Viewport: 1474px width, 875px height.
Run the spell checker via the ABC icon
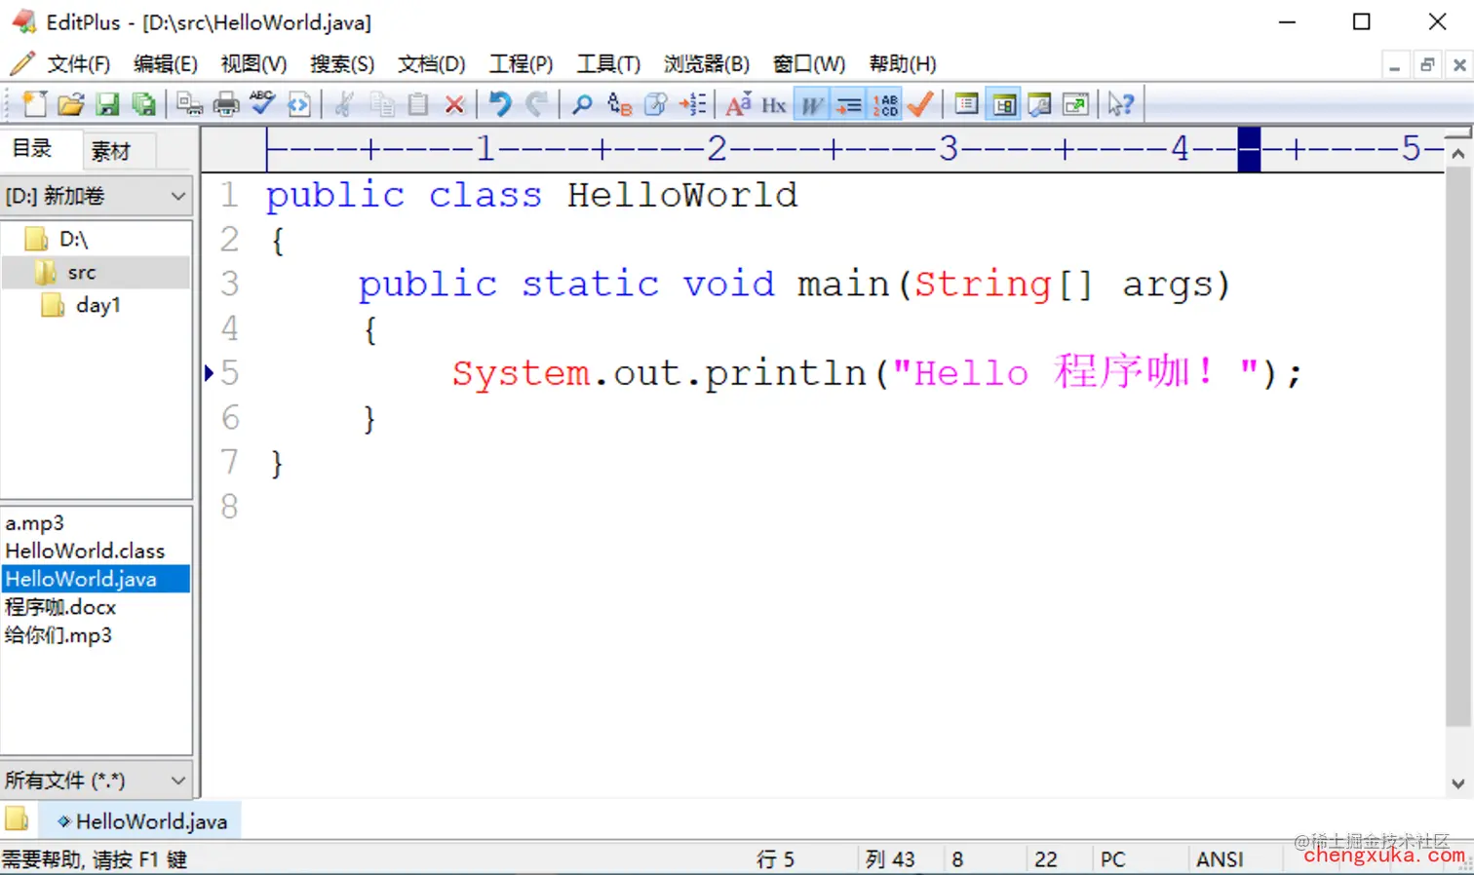point(261,103)
